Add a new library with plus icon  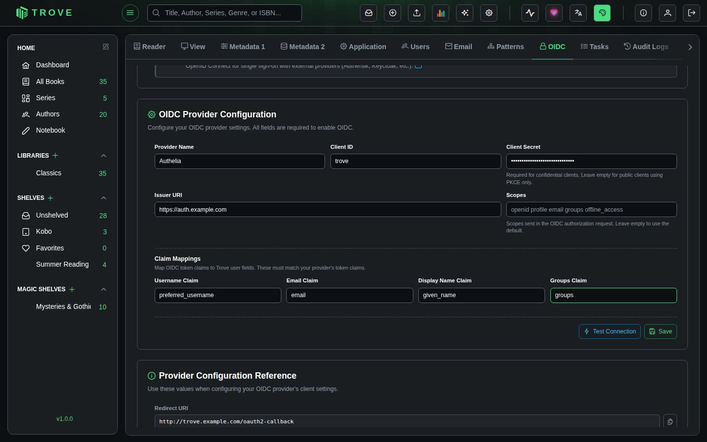(55, 155)
